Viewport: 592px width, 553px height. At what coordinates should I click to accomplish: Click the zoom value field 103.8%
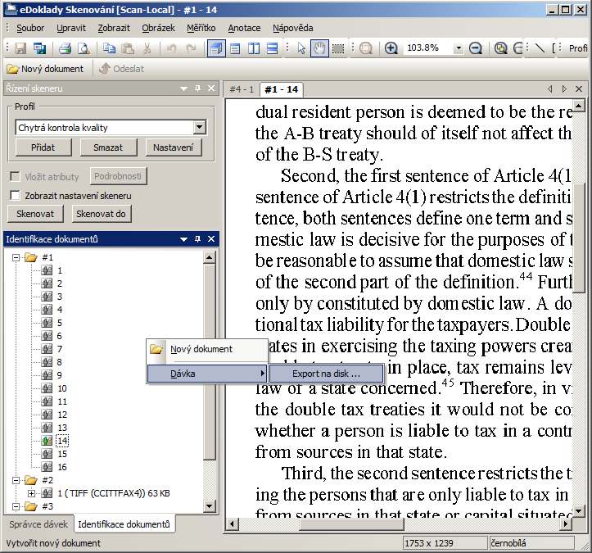pos(429,48)
